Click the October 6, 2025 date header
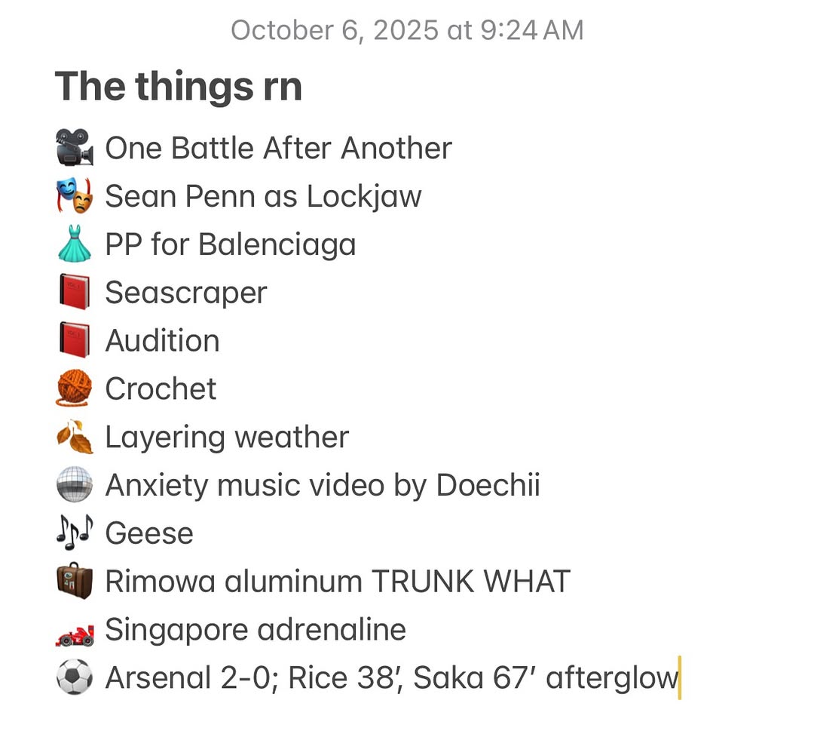This screenshot has height=737, width=814. 407,30
